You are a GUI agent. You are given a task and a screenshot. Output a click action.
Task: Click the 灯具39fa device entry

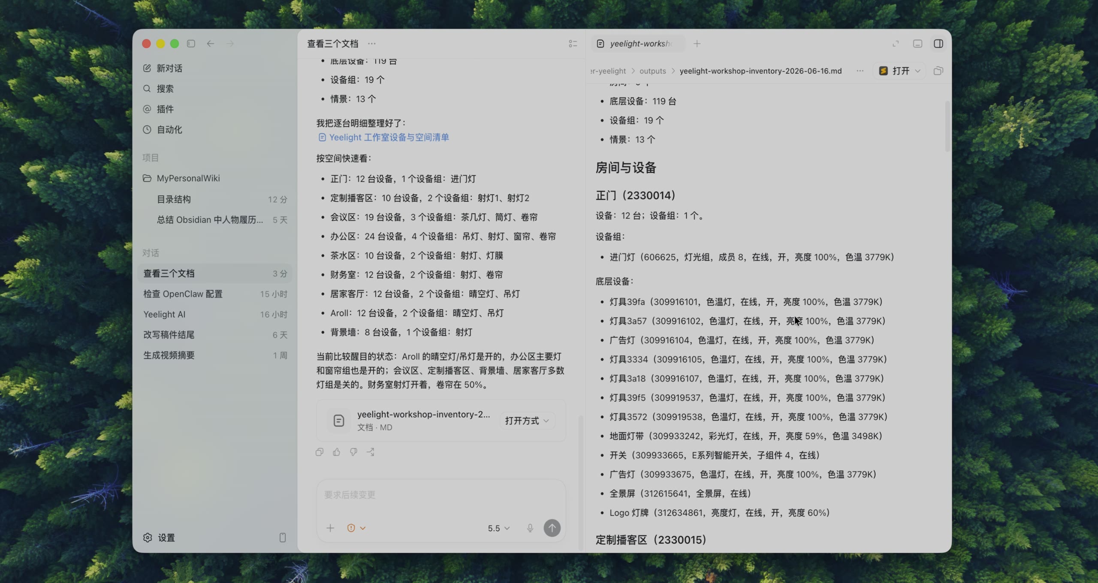click(746, 302)
